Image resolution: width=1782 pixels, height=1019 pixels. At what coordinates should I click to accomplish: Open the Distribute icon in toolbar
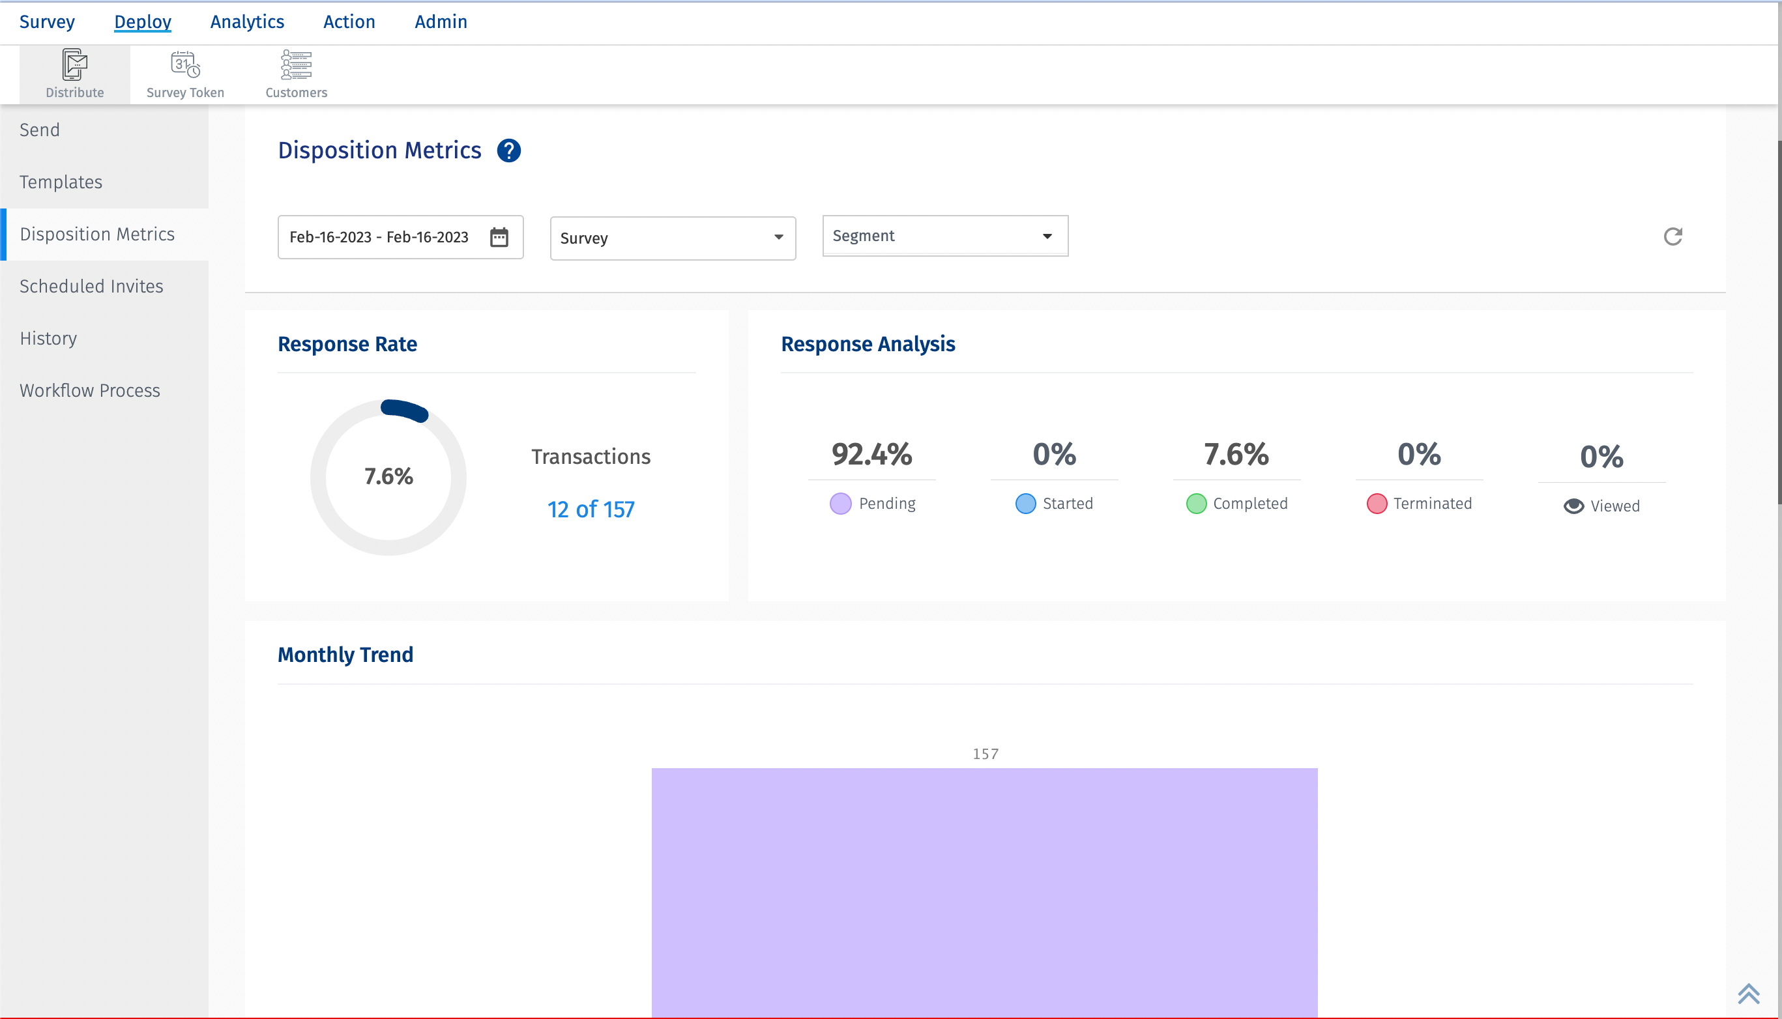point(75,65)
